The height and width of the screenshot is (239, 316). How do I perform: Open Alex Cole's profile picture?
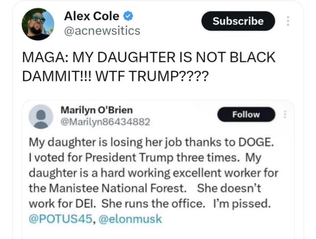click(38, 24)
